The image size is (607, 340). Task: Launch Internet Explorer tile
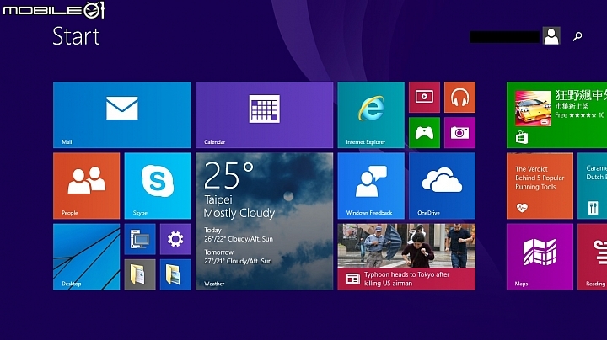click(371, 114)
